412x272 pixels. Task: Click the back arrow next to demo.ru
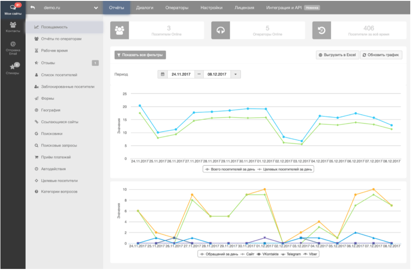[33, 8]
